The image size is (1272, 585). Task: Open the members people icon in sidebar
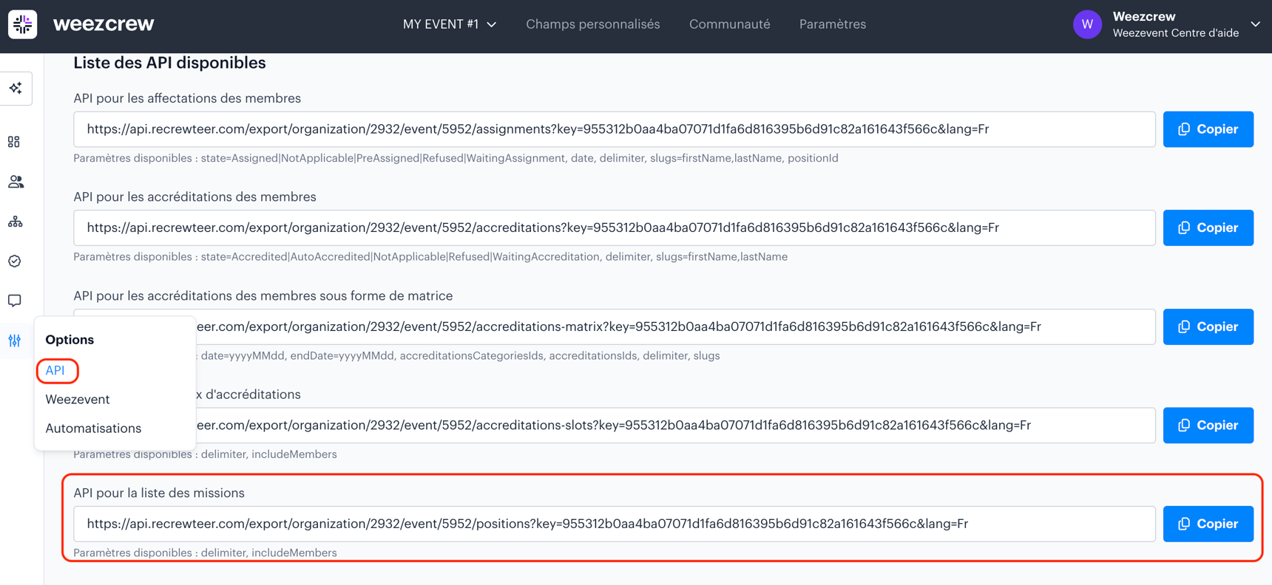(x=16, y=182)
